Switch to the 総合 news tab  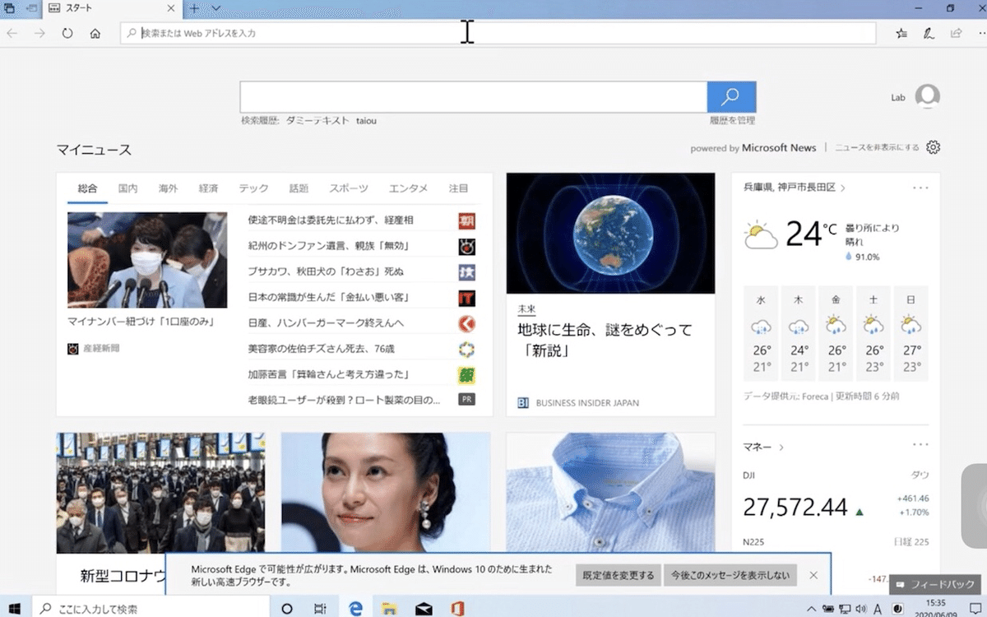click(x=87, y=188)
